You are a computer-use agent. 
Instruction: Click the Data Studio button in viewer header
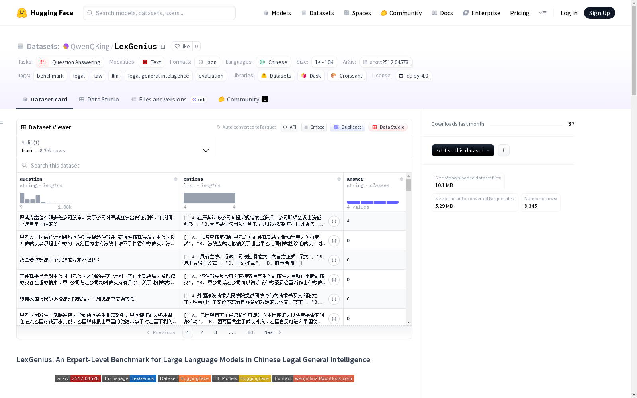[388, 127]
